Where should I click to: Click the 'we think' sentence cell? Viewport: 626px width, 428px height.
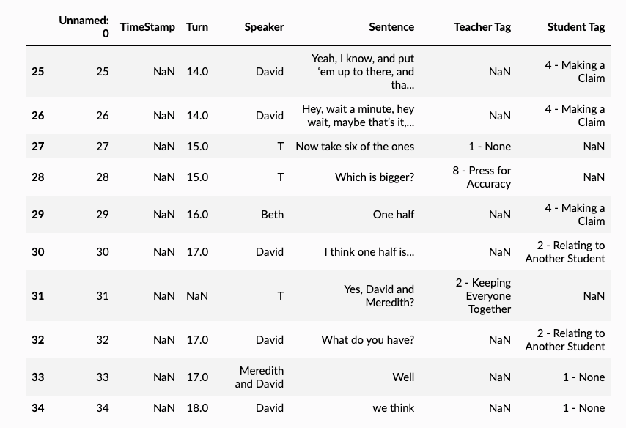(394, 408)
